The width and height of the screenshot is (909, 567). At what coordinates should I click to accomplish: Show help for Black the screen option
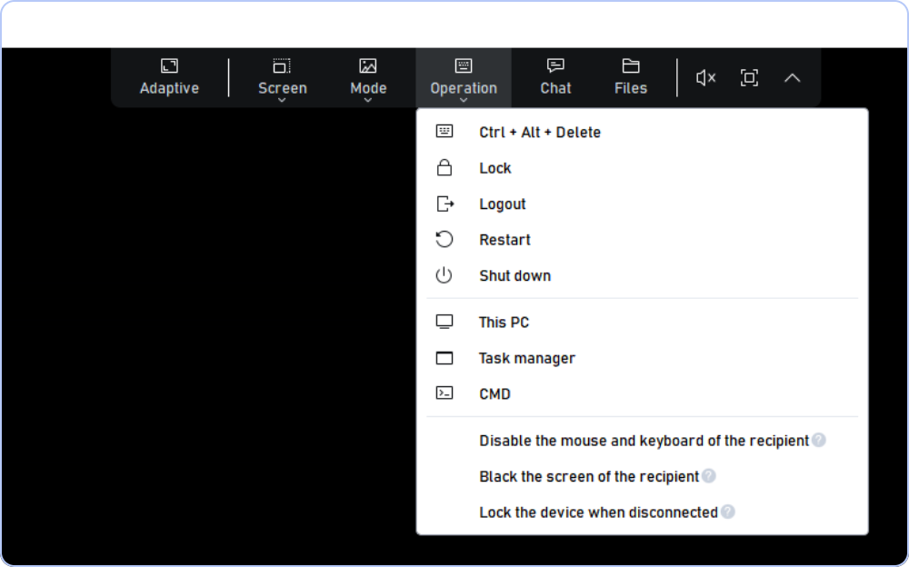click(x=709, y=476)
